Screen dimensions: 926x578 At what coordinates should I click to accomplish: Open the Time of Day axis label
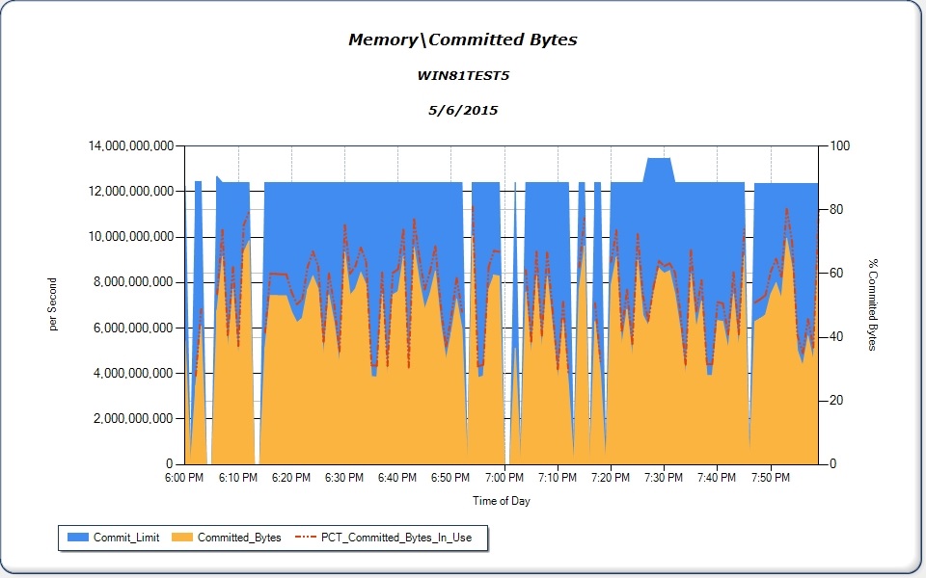coord(501,501)
